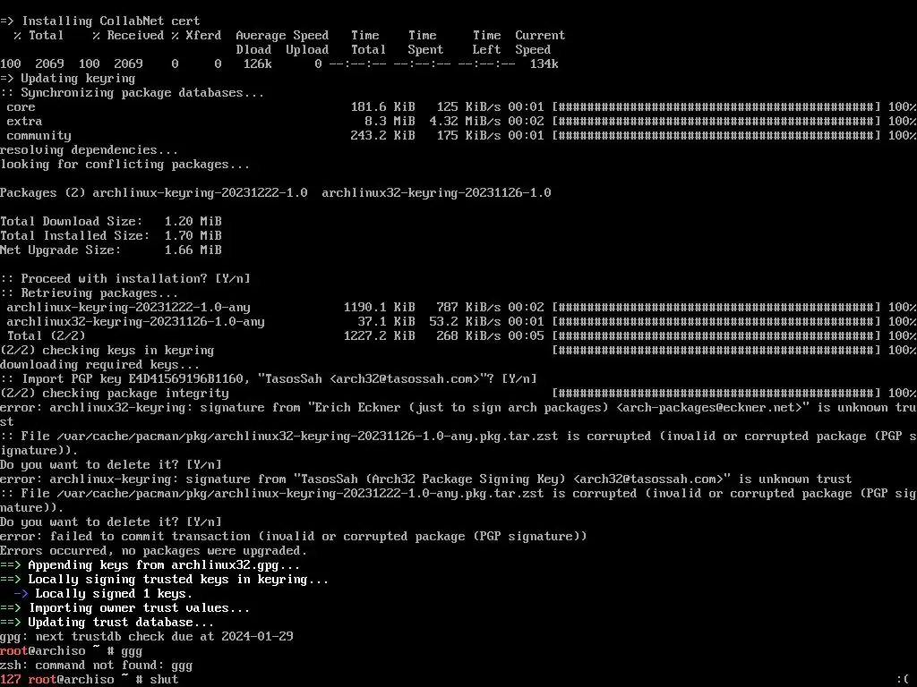Screen dimensions: 917x687
Task: Click the "Total (2/2)" download row
Action: coord(458,336)
